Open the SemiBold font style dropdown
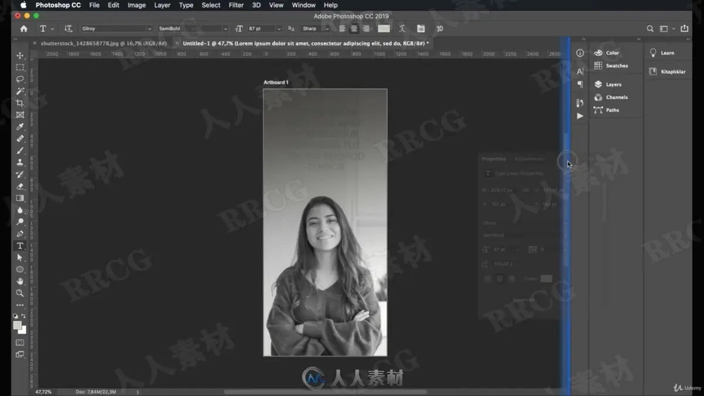Viewport: 704px width, 396px height. [x=192, y=28]
